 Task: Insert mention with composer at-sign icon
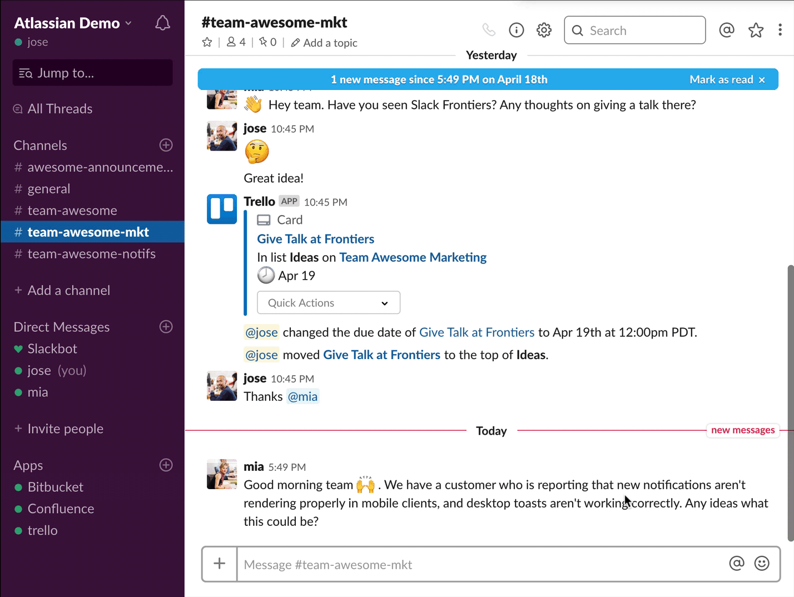(x=736, y=564)
